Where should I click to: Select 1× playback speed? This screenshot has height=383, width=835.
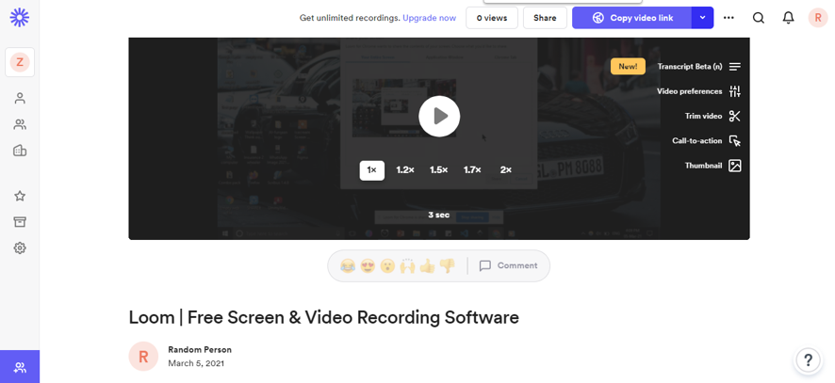pos(371,170)
